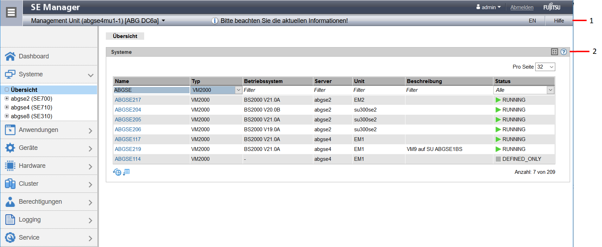Select the Übersicht tab

(x=125, y=36)
